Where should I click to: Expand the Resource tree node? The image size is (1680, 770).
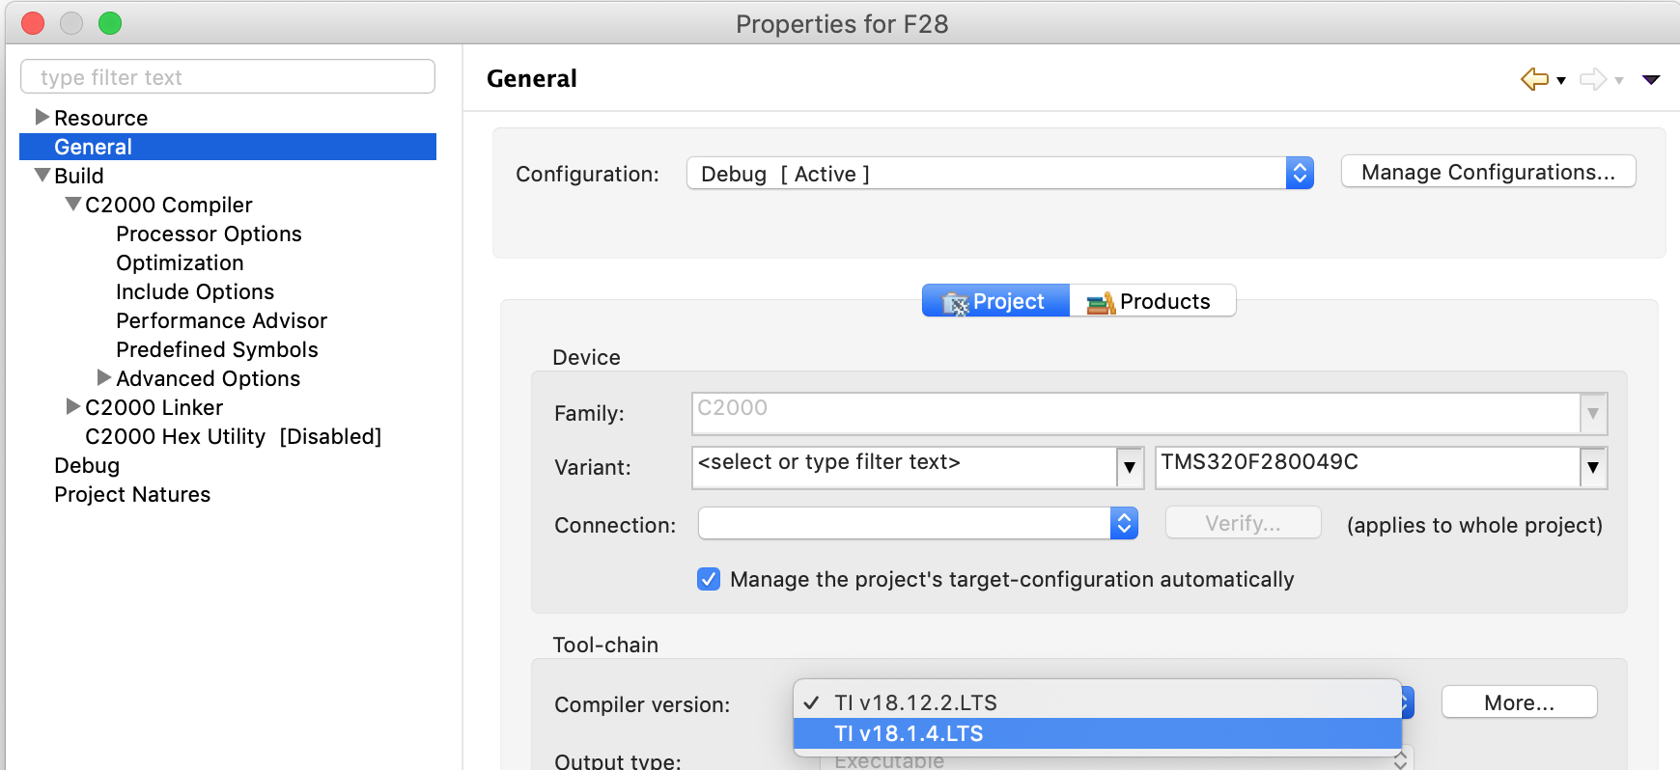click(42, 117)
